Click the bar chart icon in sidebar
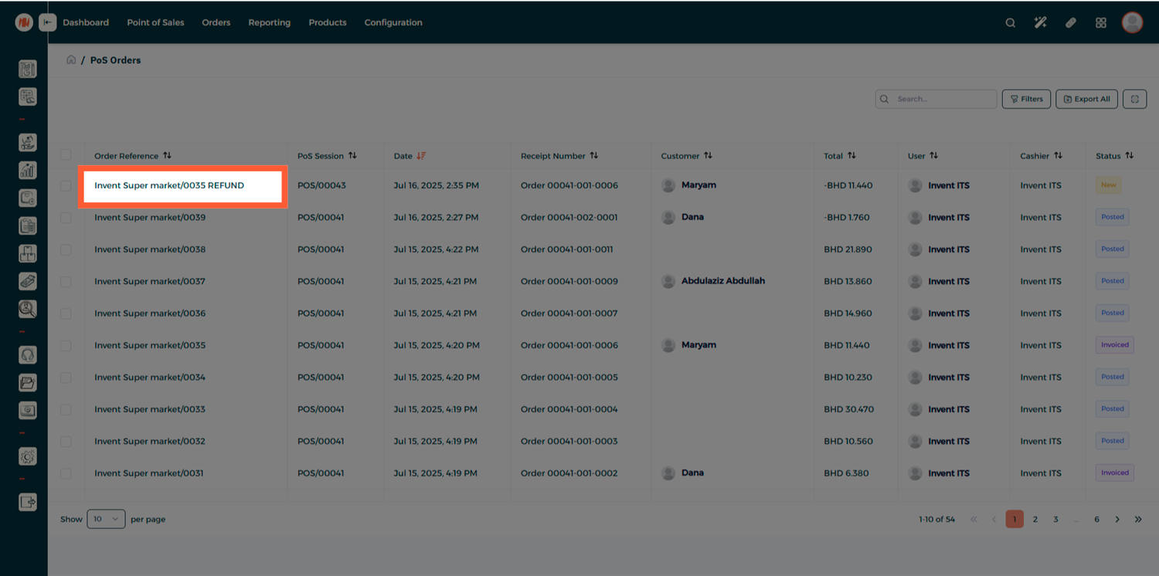This screenshot has width=1159, height=576. pyautogui.click(x=28, y=171)
